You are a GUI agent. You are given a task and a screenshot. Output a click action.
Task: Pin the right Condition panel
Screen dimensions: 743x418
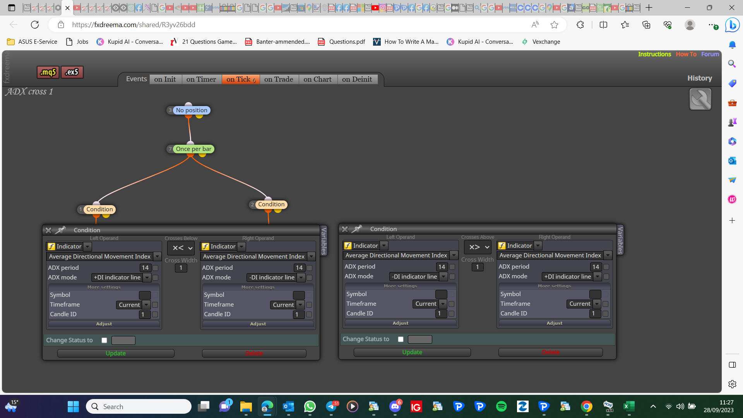356,229
